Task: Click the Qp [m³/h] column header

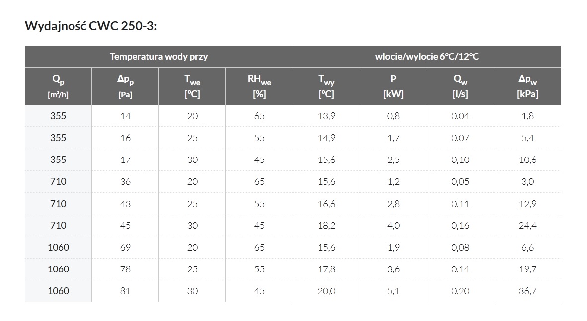Action: pyautogui.click(x=58, y=86)
